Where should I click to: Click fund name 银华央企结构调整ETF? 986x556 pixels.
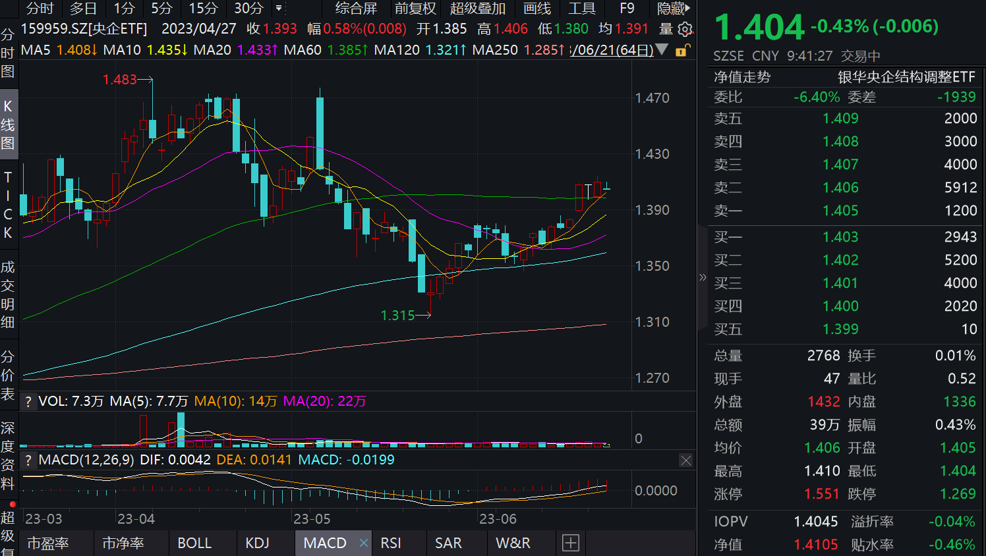[x=906, y=77]
